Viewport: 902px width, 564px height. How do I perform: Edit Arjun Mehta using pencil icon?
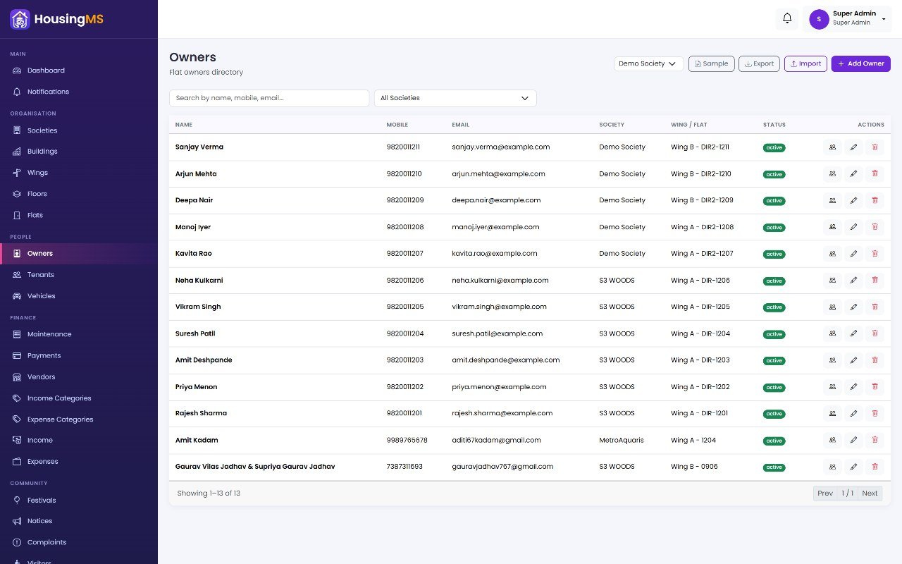(x=853, y=174)
